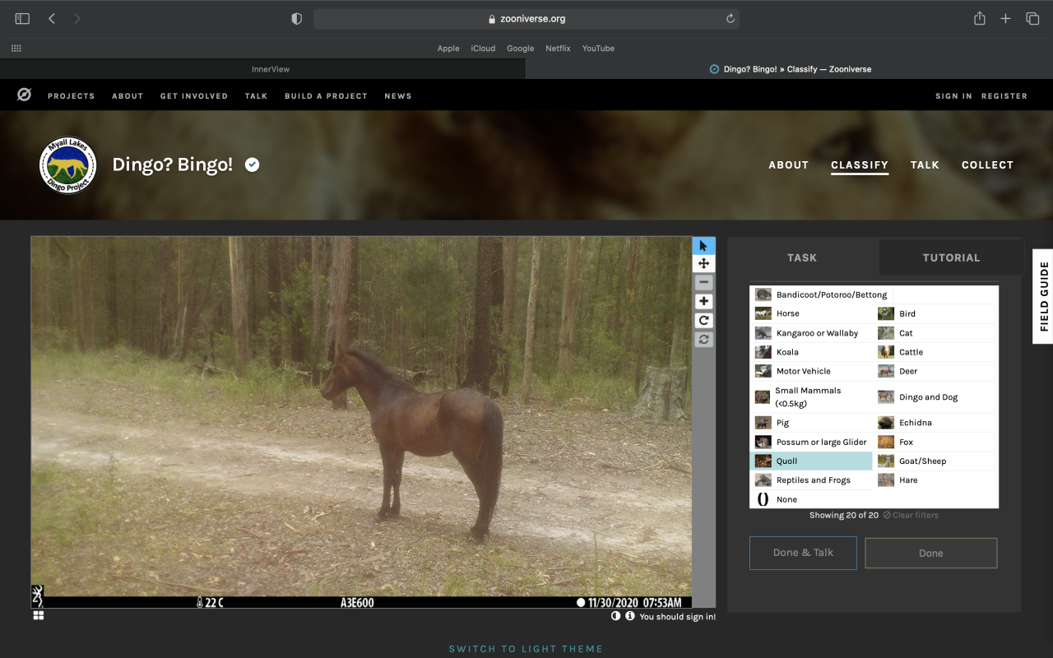Zoom in on the subject image

pos(703,302)
